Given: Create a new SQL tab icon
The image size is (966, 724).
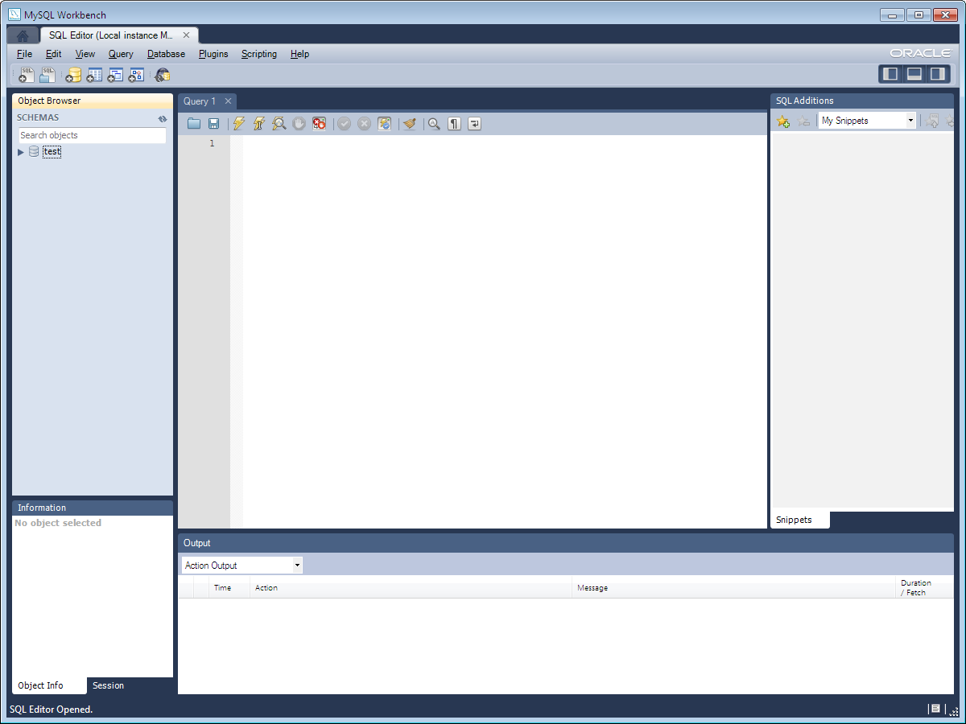Looking at the screenshot, I should (27, 75).
